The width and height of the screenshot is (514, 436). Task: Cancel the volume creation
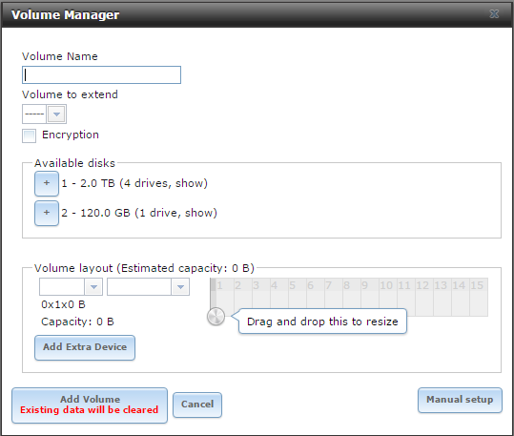pyautogui.click(x=197, y=405)
